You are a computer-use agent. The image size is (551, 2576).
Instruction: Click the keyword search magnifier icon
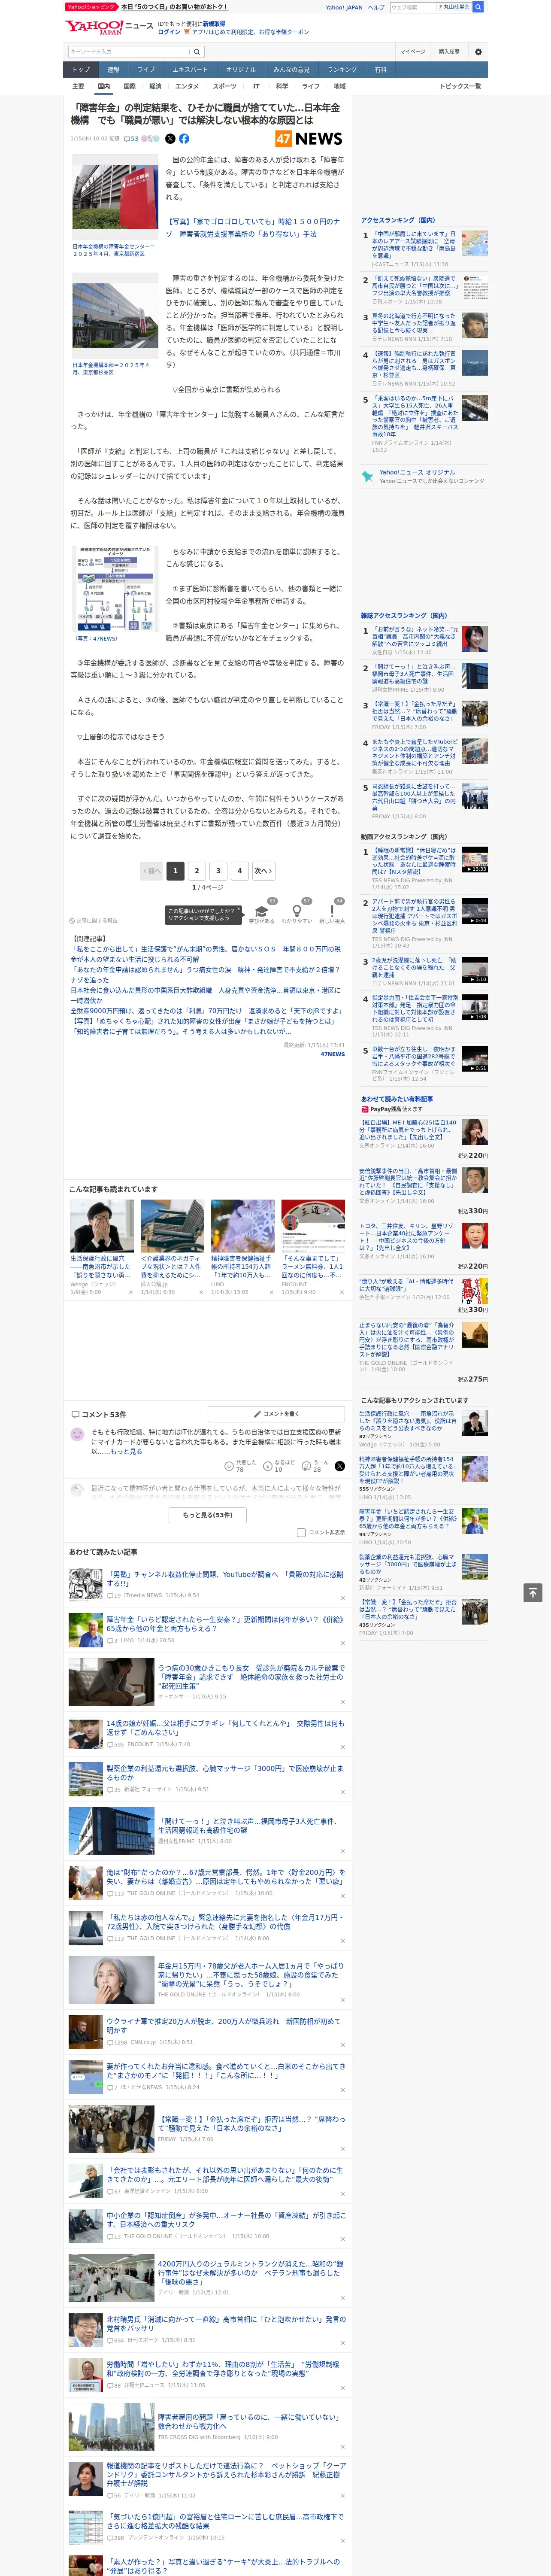(196, 52)
